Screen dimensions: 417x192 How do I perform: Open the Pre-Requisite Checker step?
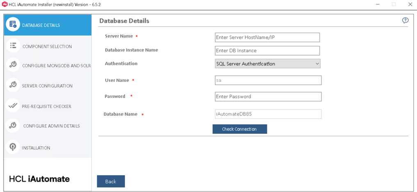coord(46,106)
